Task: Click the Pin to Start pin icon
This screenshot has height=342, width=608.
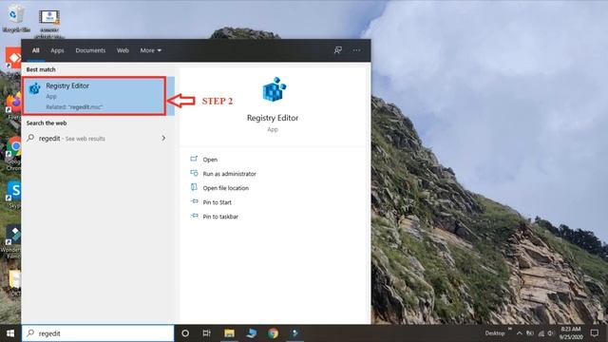Action: pos(194,201)
